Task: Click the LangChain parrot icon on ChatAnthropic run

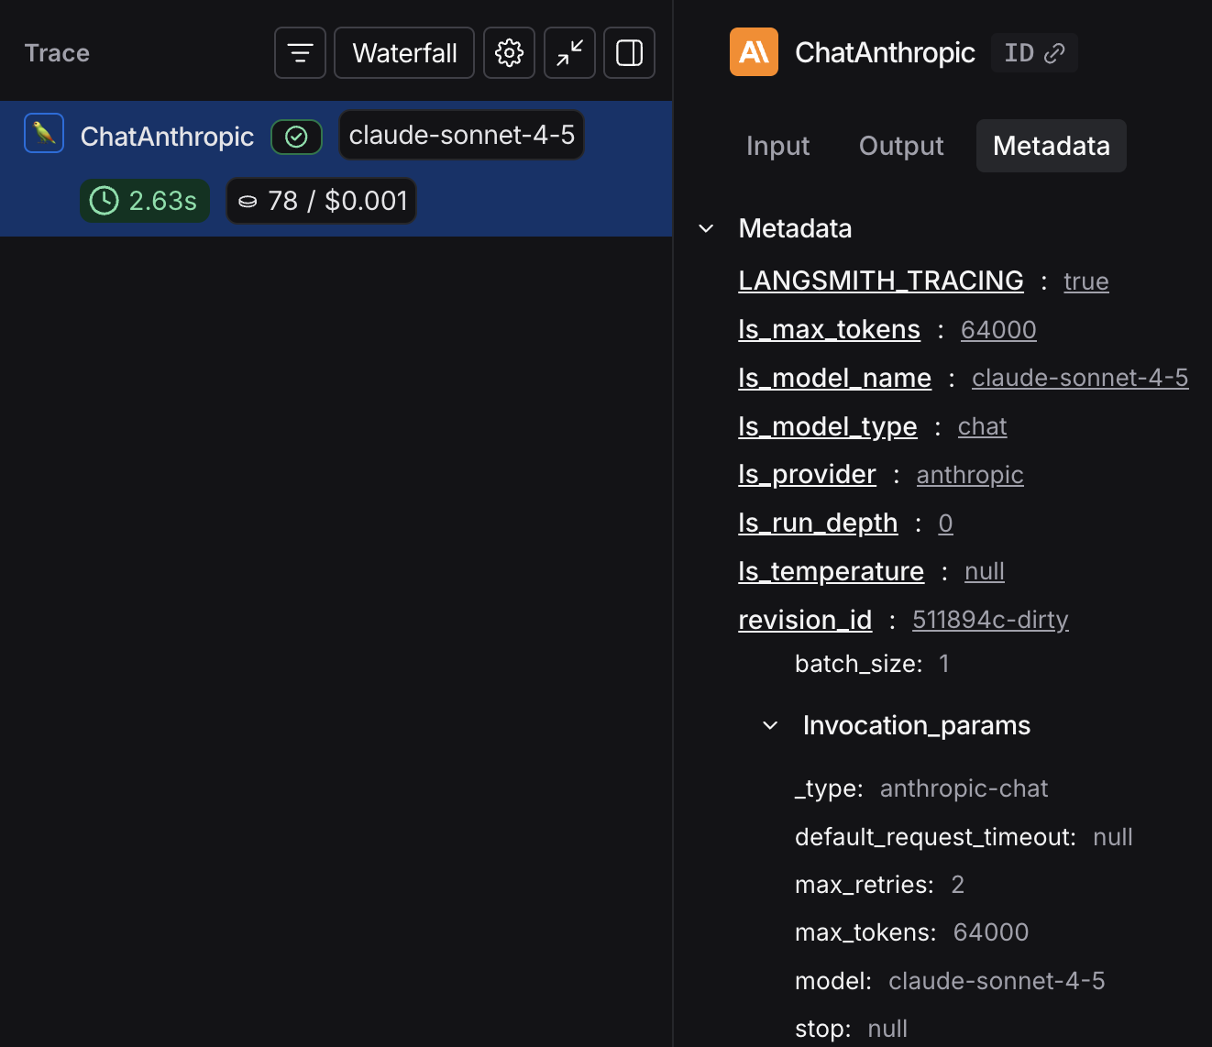Action: tap(43, 133)
